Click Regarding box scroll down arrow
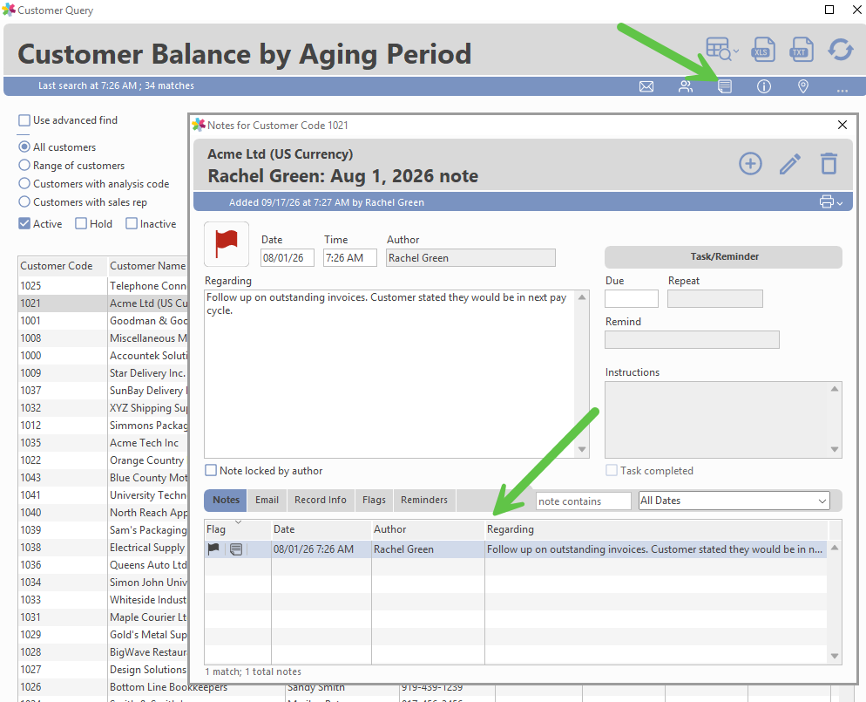 [x=582, y=449]
